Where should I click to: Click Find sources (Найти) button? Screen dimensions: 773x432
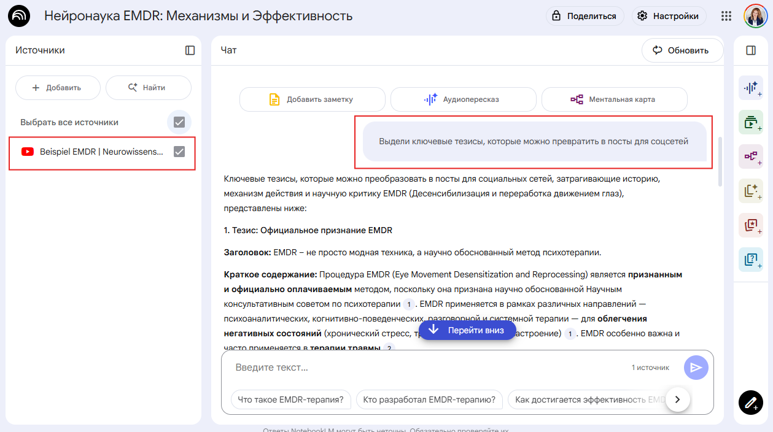148,88
